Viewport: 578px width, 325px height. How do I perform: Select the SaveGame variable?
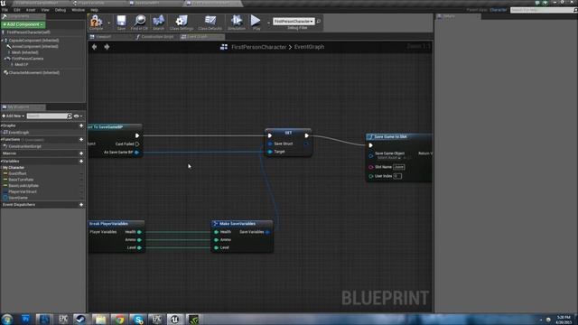click(x=18, y=198)
